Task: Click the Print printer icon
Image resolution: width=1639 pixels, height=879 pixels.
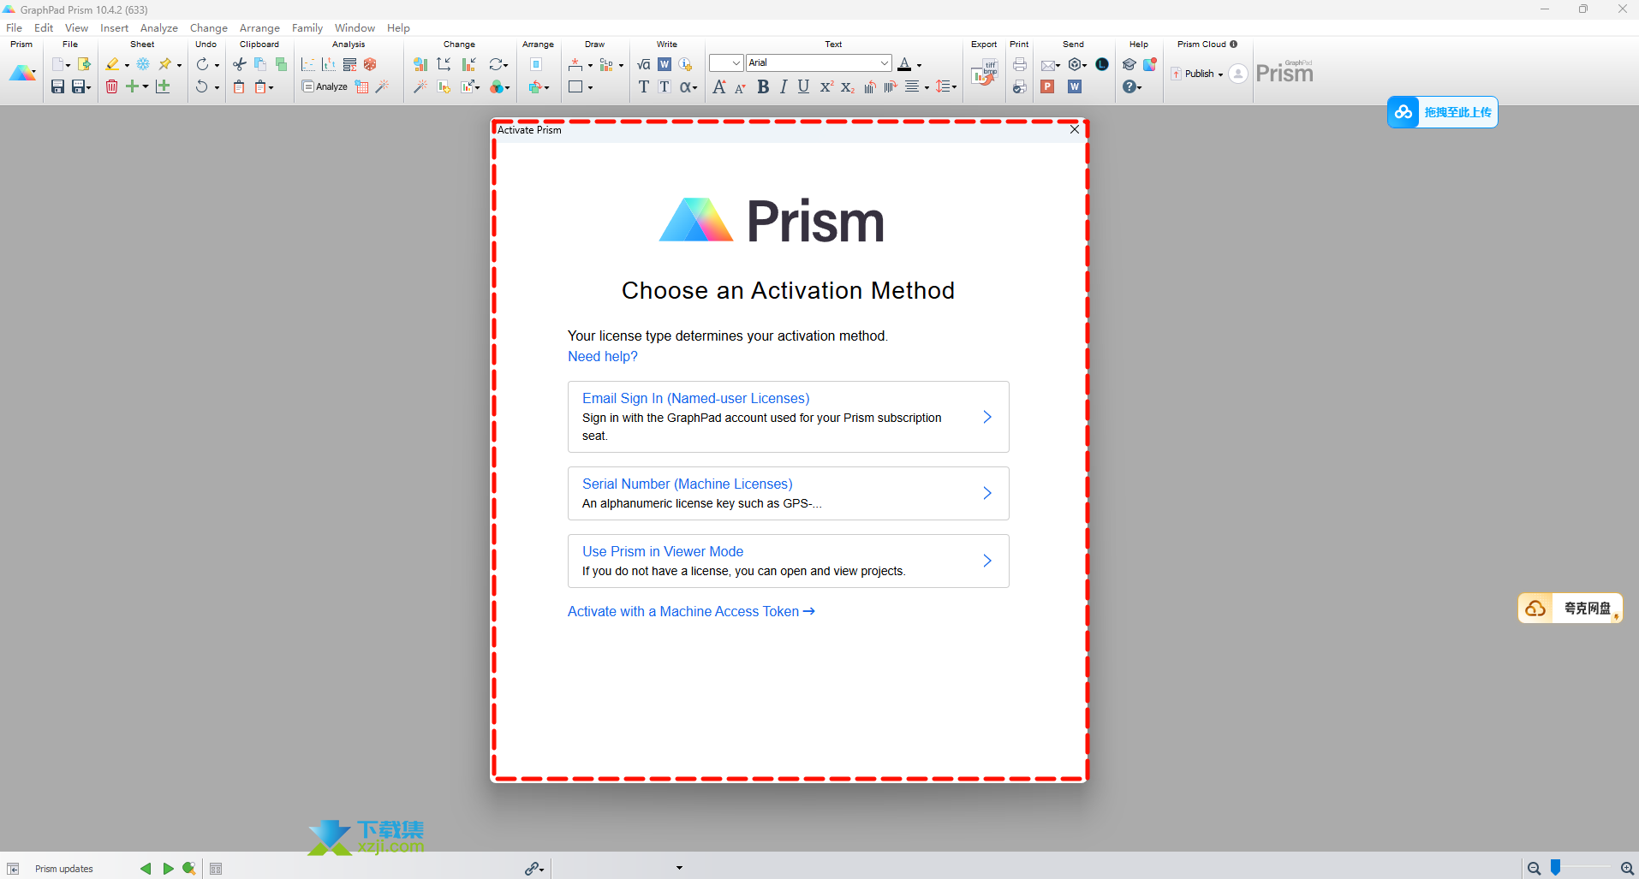Action: coord(1019,64)
